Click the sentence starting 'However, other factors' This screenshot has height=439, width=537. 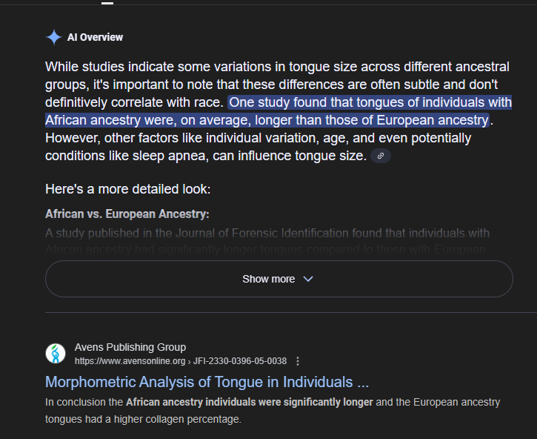(148, 138)
